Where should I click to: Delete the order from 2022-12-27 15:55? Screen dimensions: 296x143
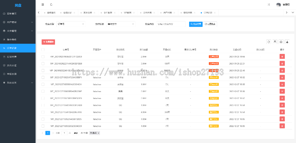(282, 84)
